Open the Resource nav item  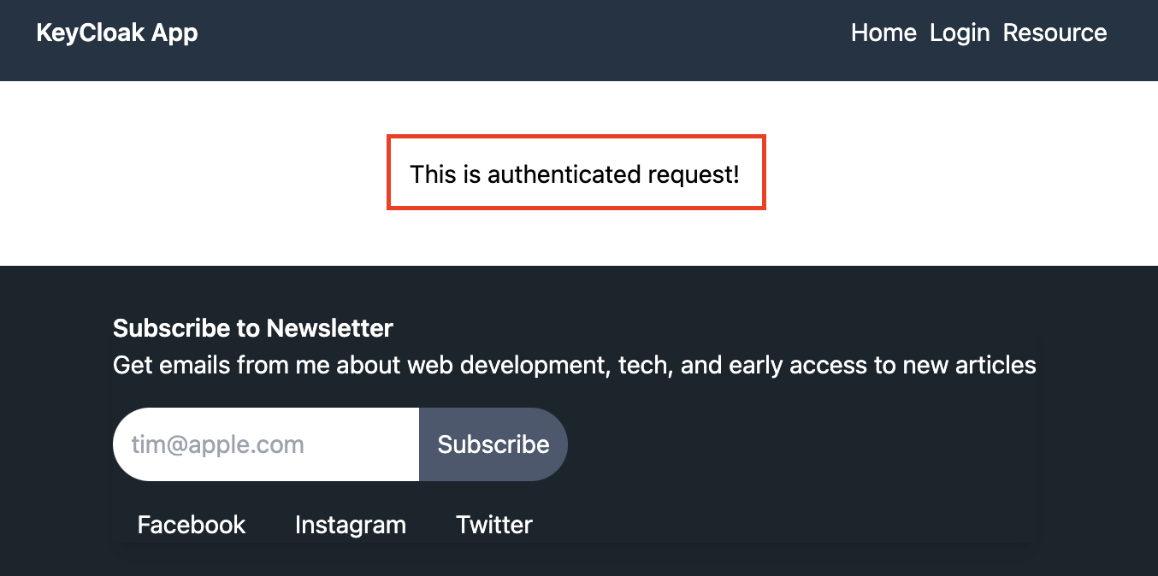[x=1055, y=33]
